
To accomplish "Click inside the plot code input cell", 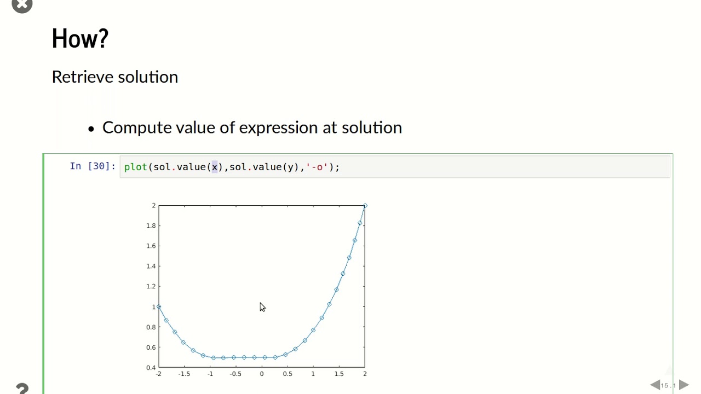I will [x=395, y=167].
